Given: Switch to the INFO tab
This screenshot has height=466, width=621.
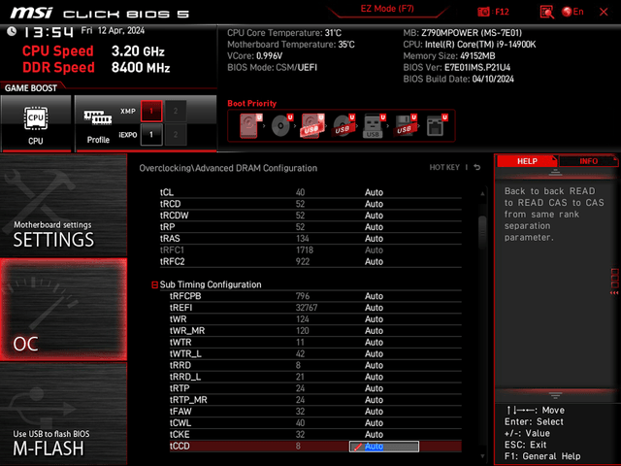Looking at the screenshot, I should click(x=588, y=161).
